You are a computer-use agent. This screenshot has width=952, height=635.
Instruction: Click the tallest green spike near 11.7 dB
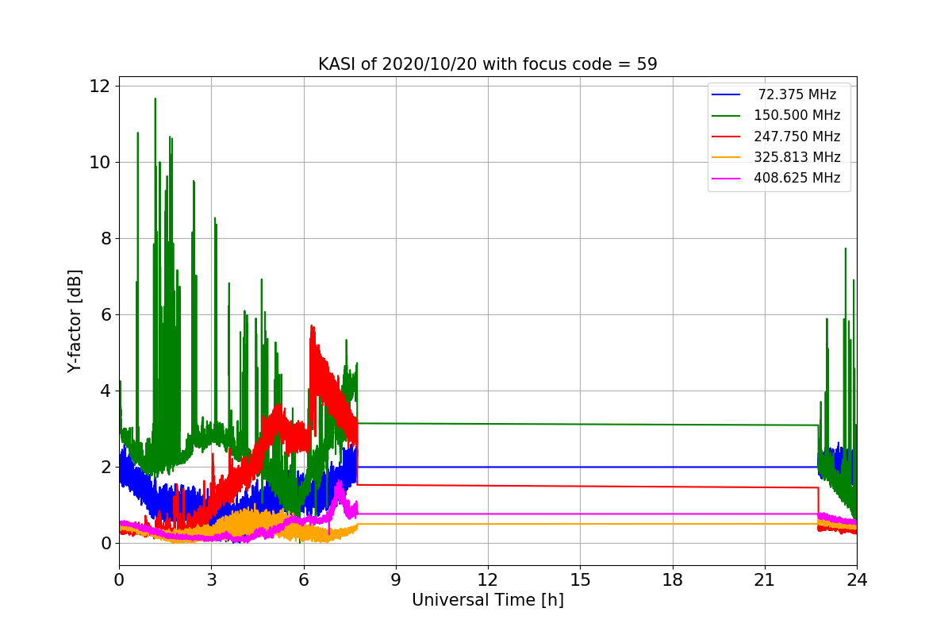[x=155, y=100]
